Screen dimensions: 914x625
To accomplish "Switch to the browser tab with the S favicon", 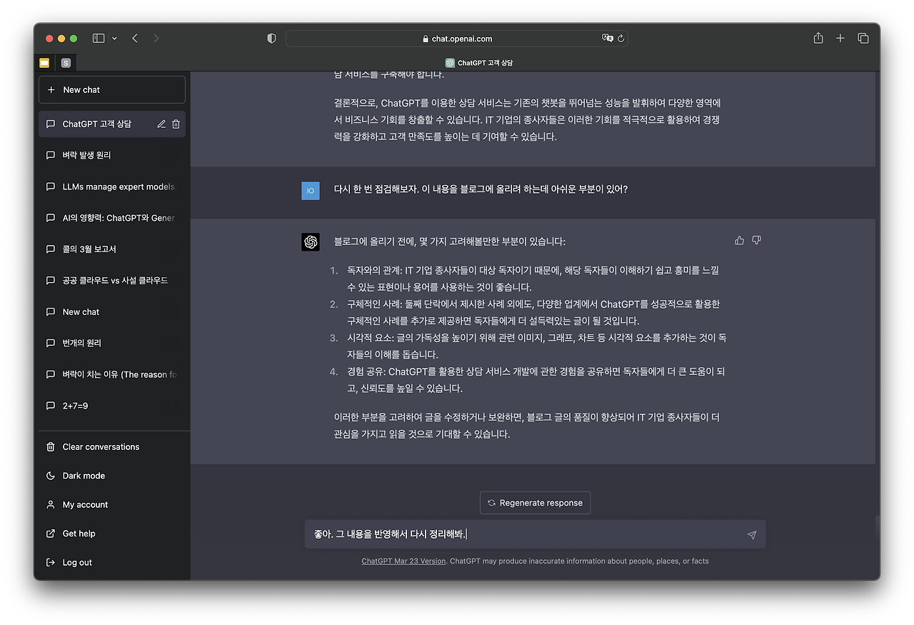I will [66, 62].
